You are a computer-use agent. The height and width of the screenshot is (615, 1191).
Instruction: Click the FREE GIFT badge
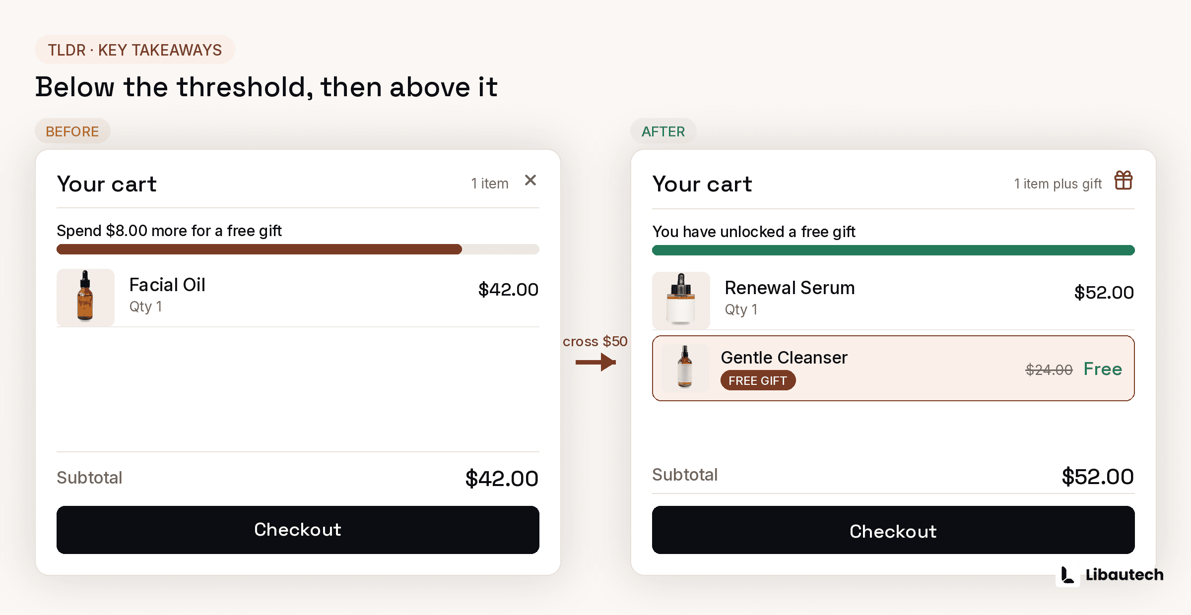pos(758,380)
